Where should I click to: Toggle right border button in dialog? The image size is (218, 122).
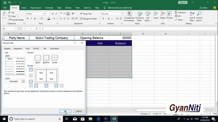coord(56,86)
